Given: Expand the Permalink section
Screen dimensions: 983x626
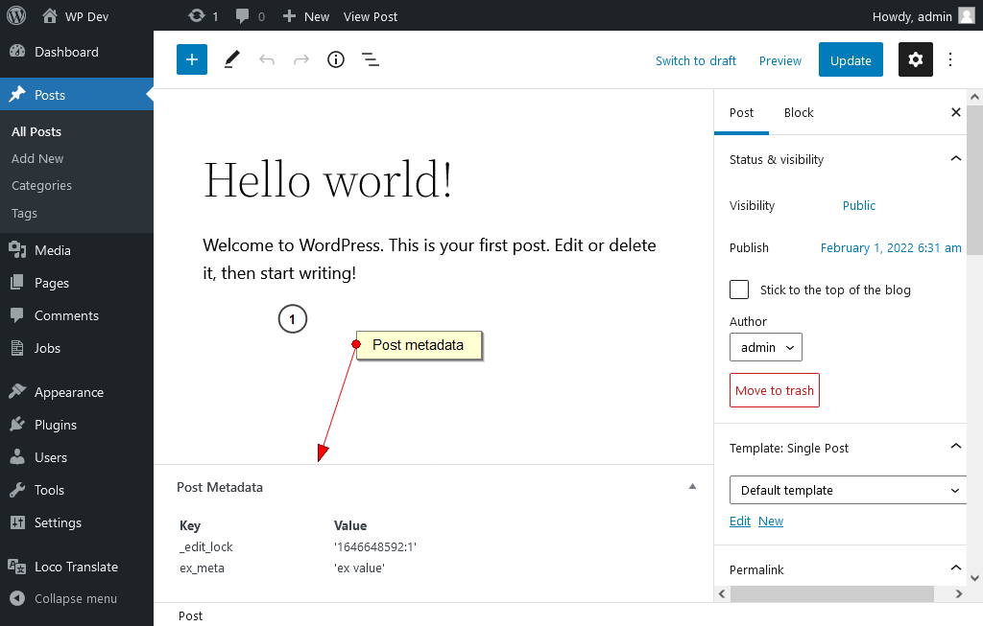Looking at the screenshot, I should click(x=955, y=569).
